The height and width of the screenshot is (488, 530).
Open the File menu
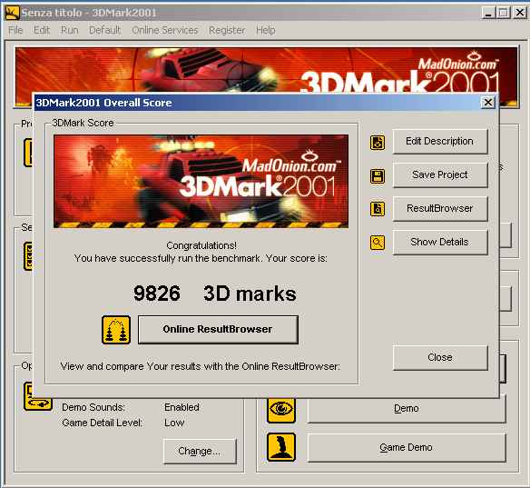point(15,30)
